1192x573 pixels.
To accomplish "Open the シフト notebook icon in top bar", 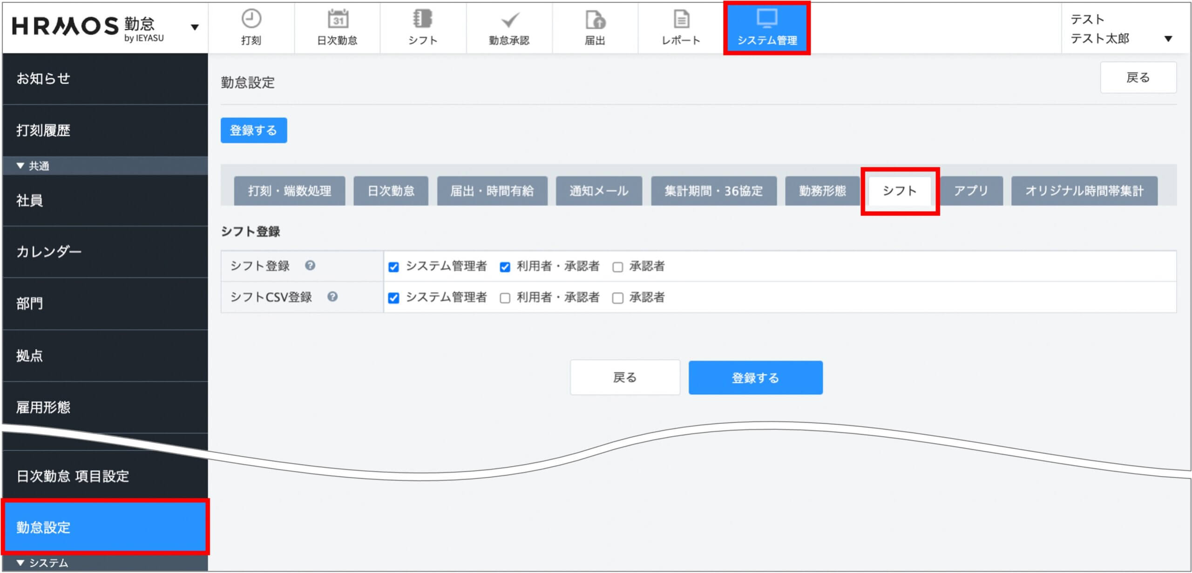I will click(422, 20).
